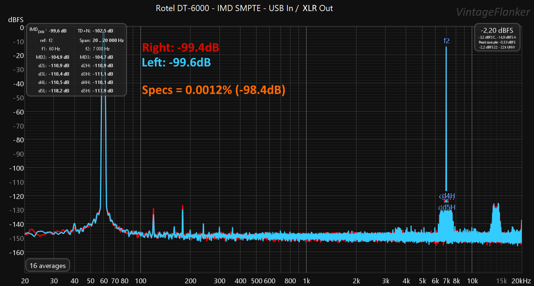Click the f2 value "7 000 Hz"

click(x=101, y=49)
